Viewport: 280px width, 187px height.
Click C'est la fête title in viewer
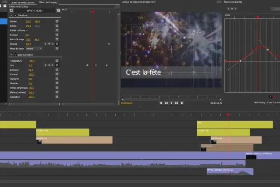143,72
